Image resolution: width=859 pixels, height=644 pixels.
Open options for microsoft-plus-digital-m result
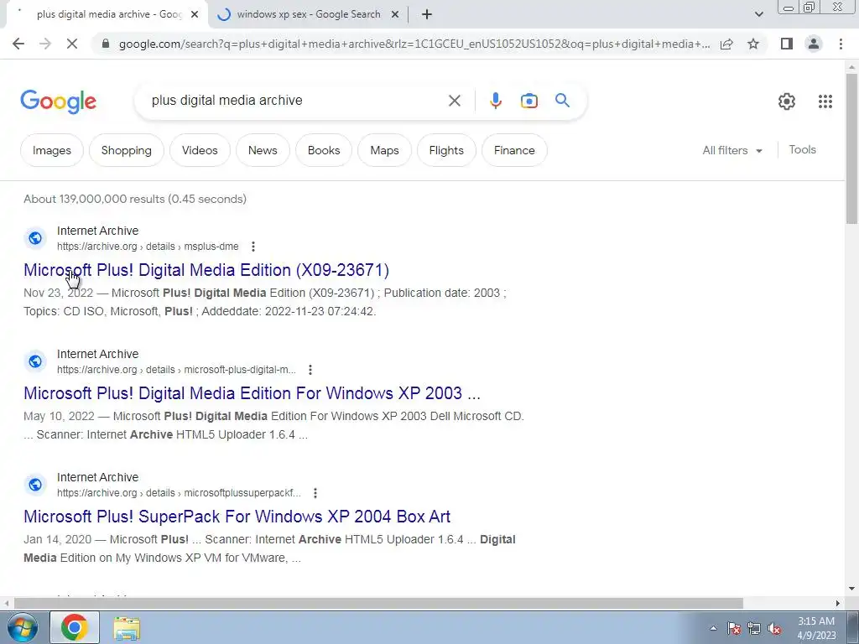click(310, 370)
